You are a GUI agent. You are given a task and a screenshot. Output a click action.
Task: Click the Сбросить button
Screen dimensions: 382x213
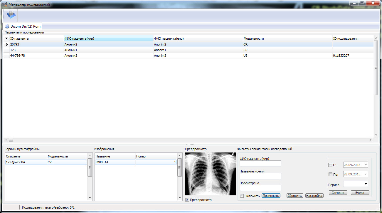295,196
